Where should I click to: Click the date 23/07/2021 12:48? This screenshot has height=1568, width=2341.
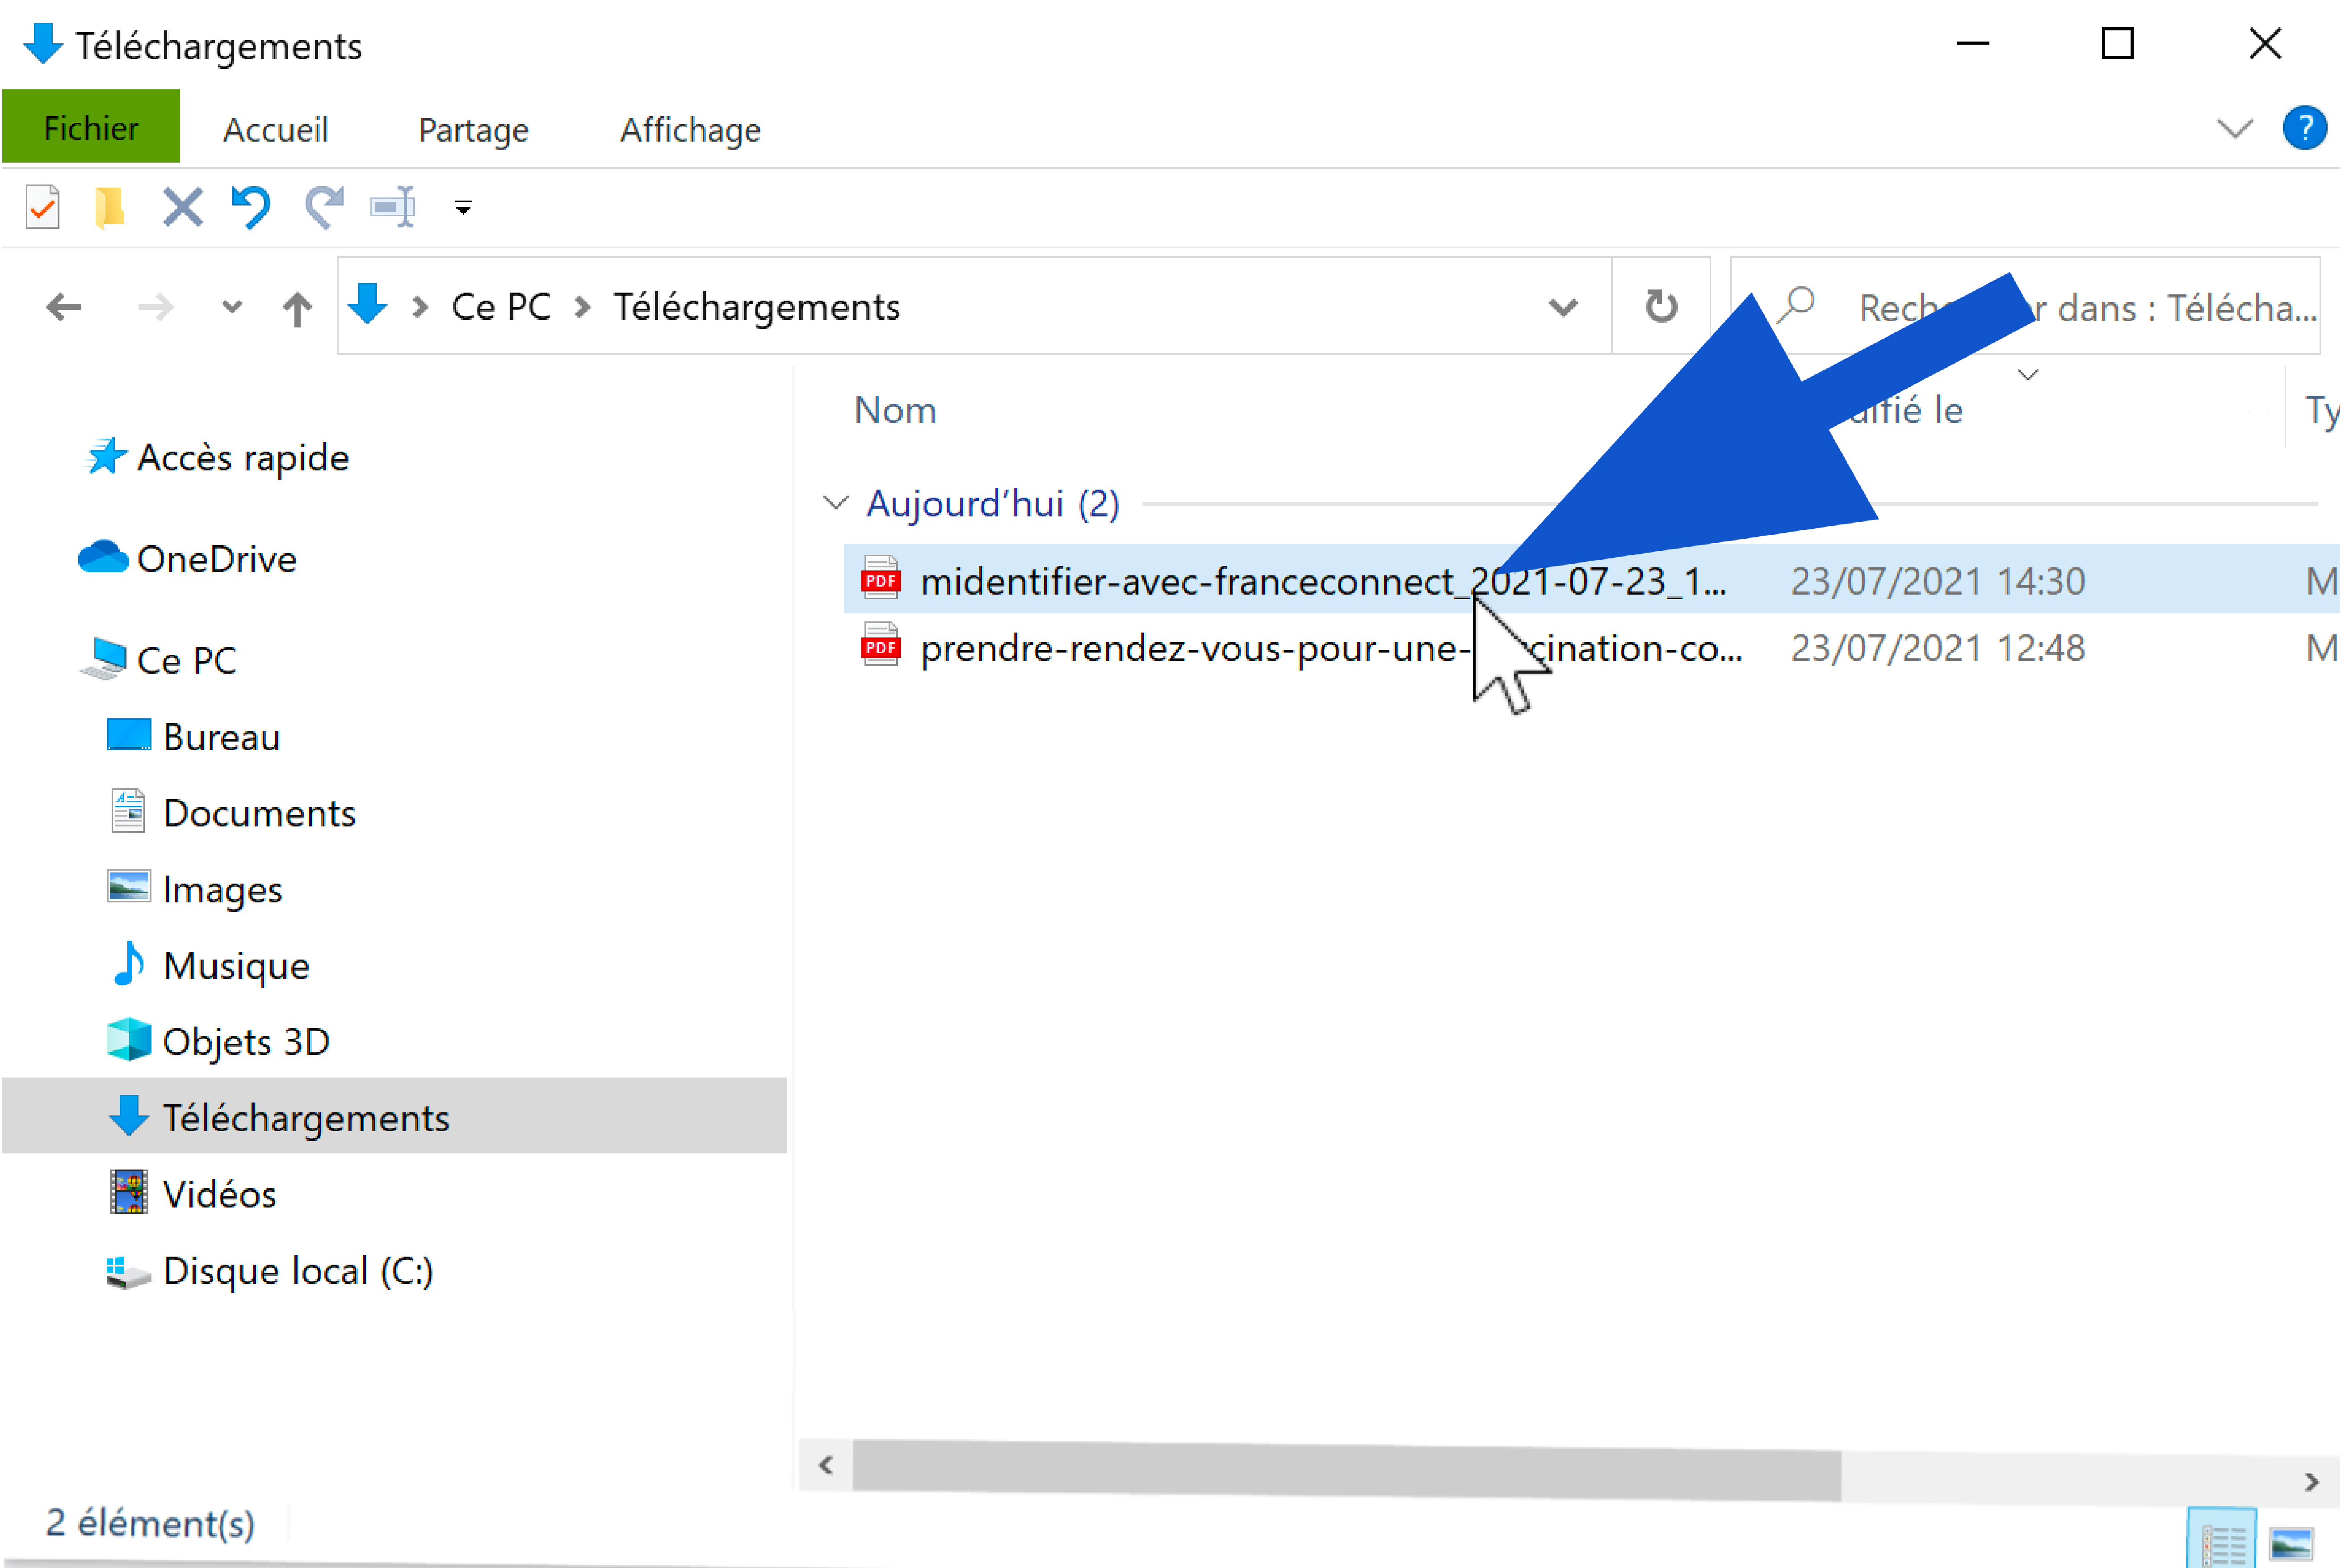coord(1938,648)
